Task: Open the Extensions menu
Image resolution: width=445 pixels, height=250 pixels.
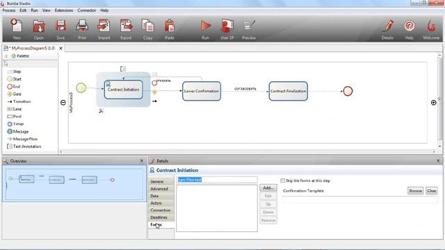Action: [x=64, y=10]
